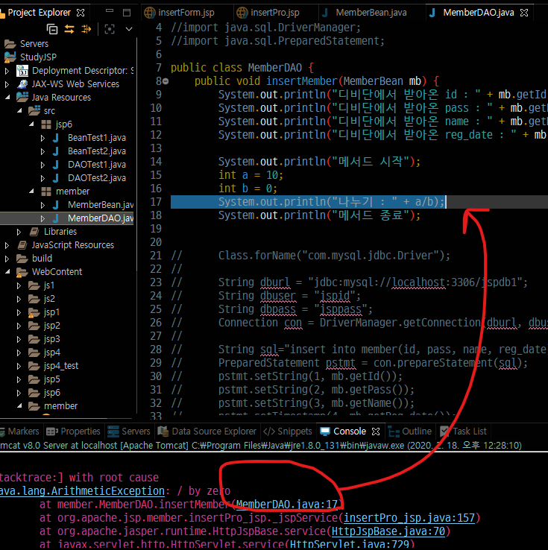This screenshot has width=548, height=550.
Task: Open the Properties view tab
Action: click(73, 432)
